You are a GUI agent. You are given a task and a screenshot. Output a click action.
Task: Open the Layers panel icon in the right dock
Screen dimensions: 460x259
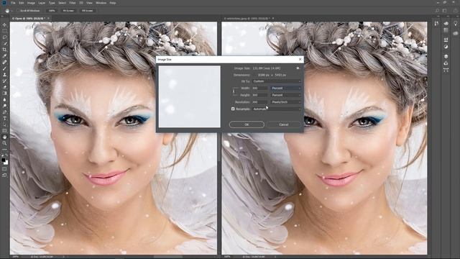(446, 56)
